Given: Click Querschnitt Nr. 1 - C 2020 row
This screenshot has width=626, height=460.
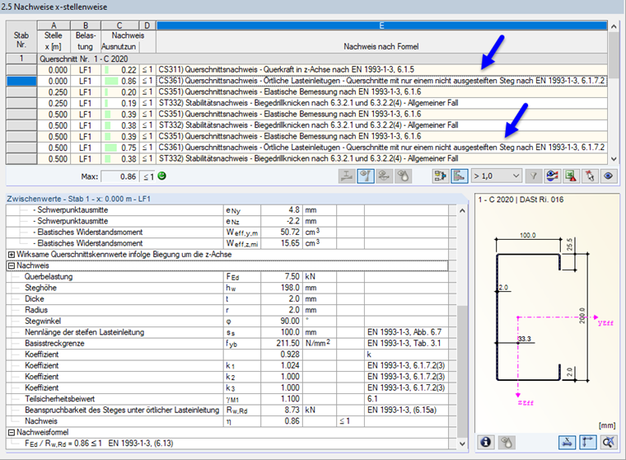Looking at the screenshot, I should pos(323,59).
